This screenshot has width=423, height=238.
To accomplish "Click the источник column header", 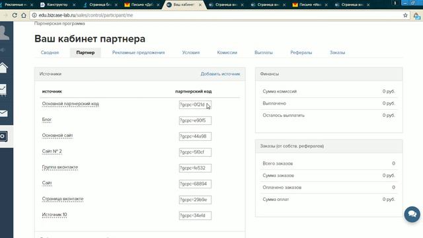I will [x=52, y=91].
